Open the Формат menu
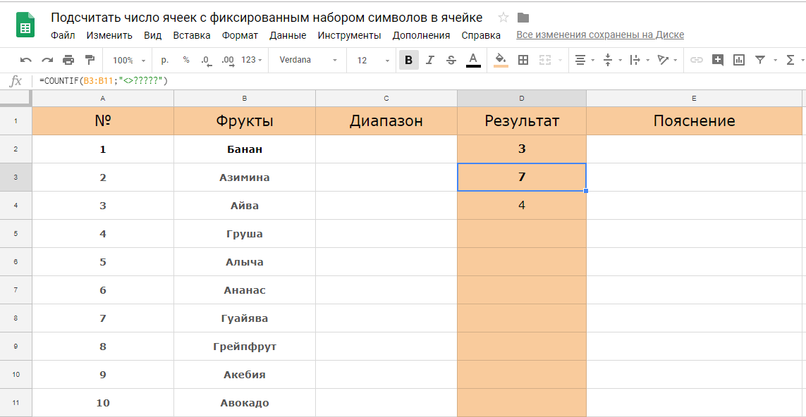Viewport: 806px width, 417px height. click(240, 35)
